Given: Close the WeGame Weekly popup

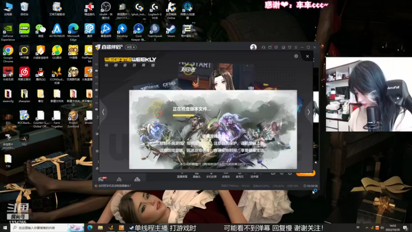Looking at the screenshot, I should click(x=307, y=56).
